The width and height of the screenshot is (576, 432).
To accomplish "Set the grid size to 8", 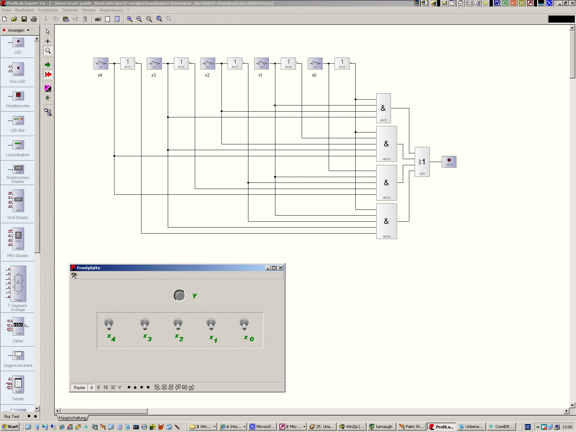I will 98,387.
